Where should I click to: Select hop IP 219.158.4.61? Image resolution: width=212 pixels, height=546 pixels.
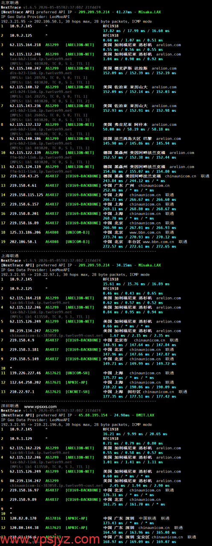tap(23, 186)
